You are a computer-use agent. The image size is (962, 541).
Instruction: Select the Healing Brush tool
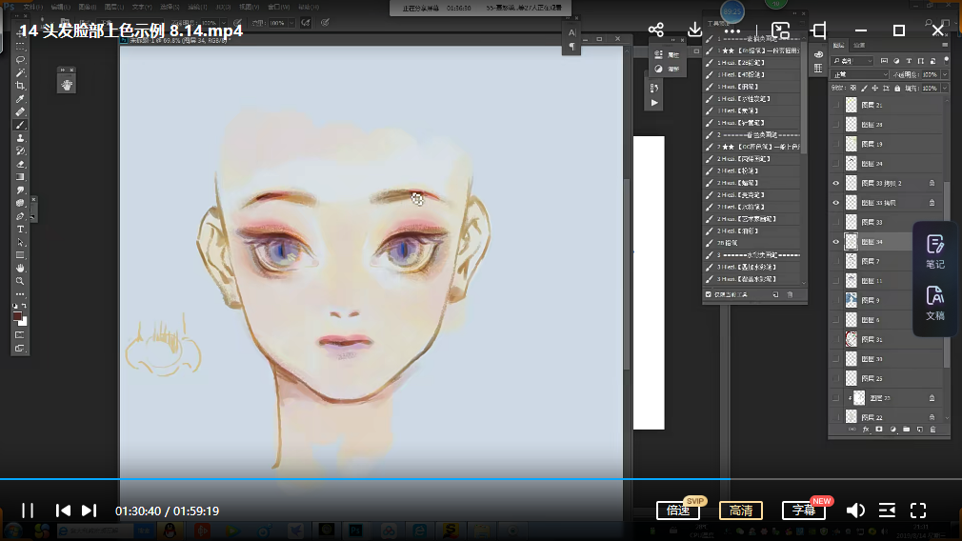coord(20,112)
